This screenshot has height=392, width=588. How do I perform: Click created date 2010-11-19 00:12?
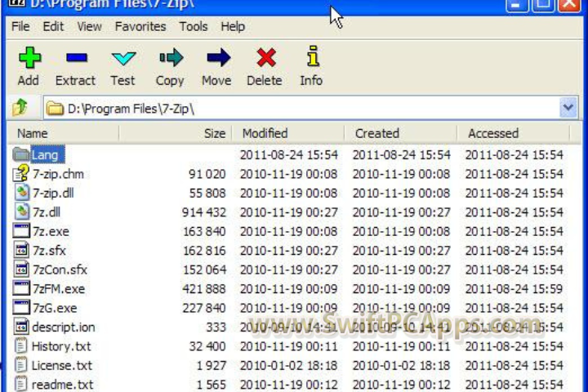click(401, 385)
